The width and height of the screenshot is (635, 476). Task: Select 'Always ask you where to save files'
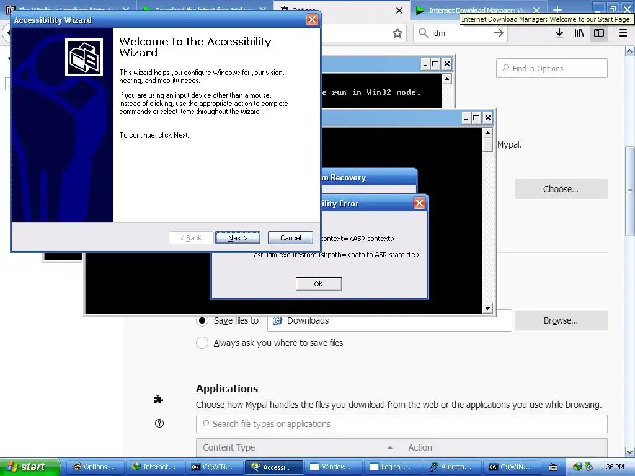coord(202,343)
